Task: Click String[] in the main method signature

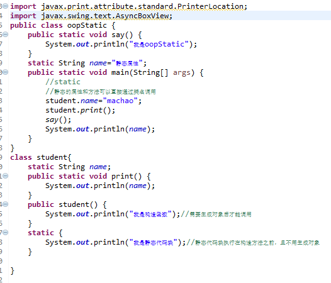Action: (x=151, y=72)
